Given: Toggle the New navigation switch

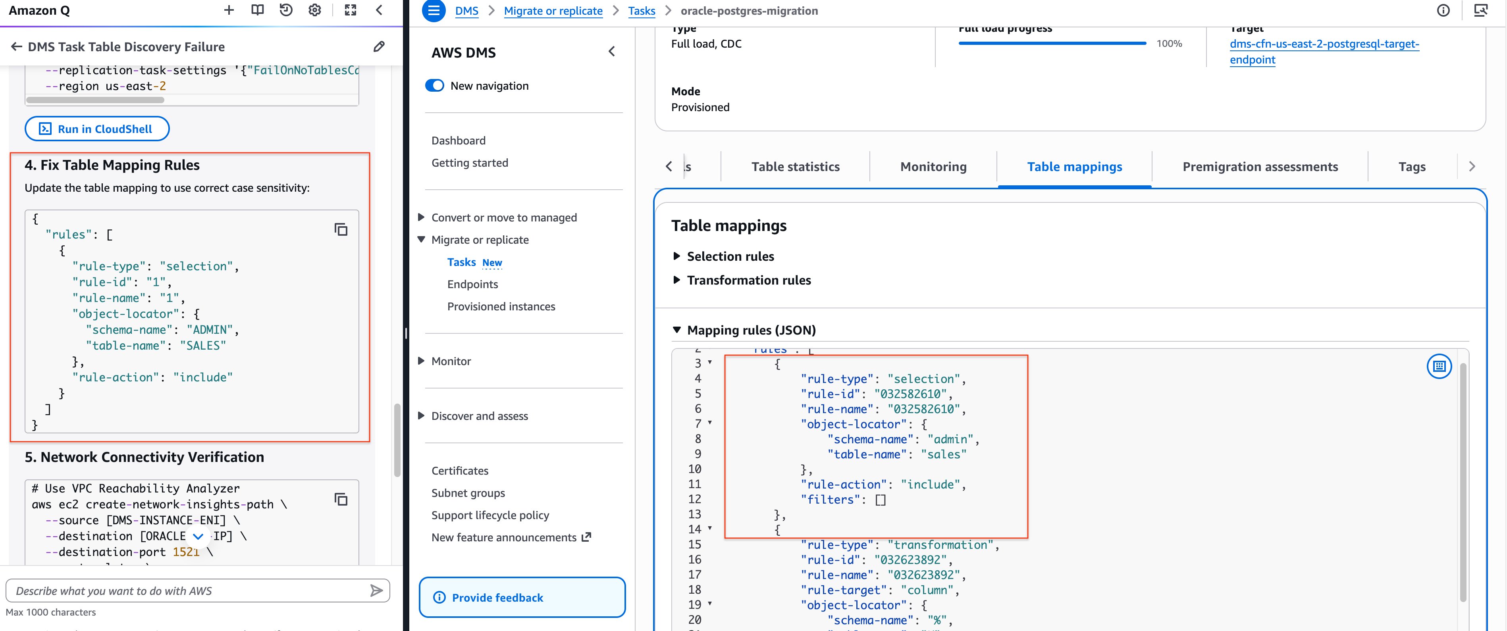Looking at the screenshot, I should [x=435, y=85].
